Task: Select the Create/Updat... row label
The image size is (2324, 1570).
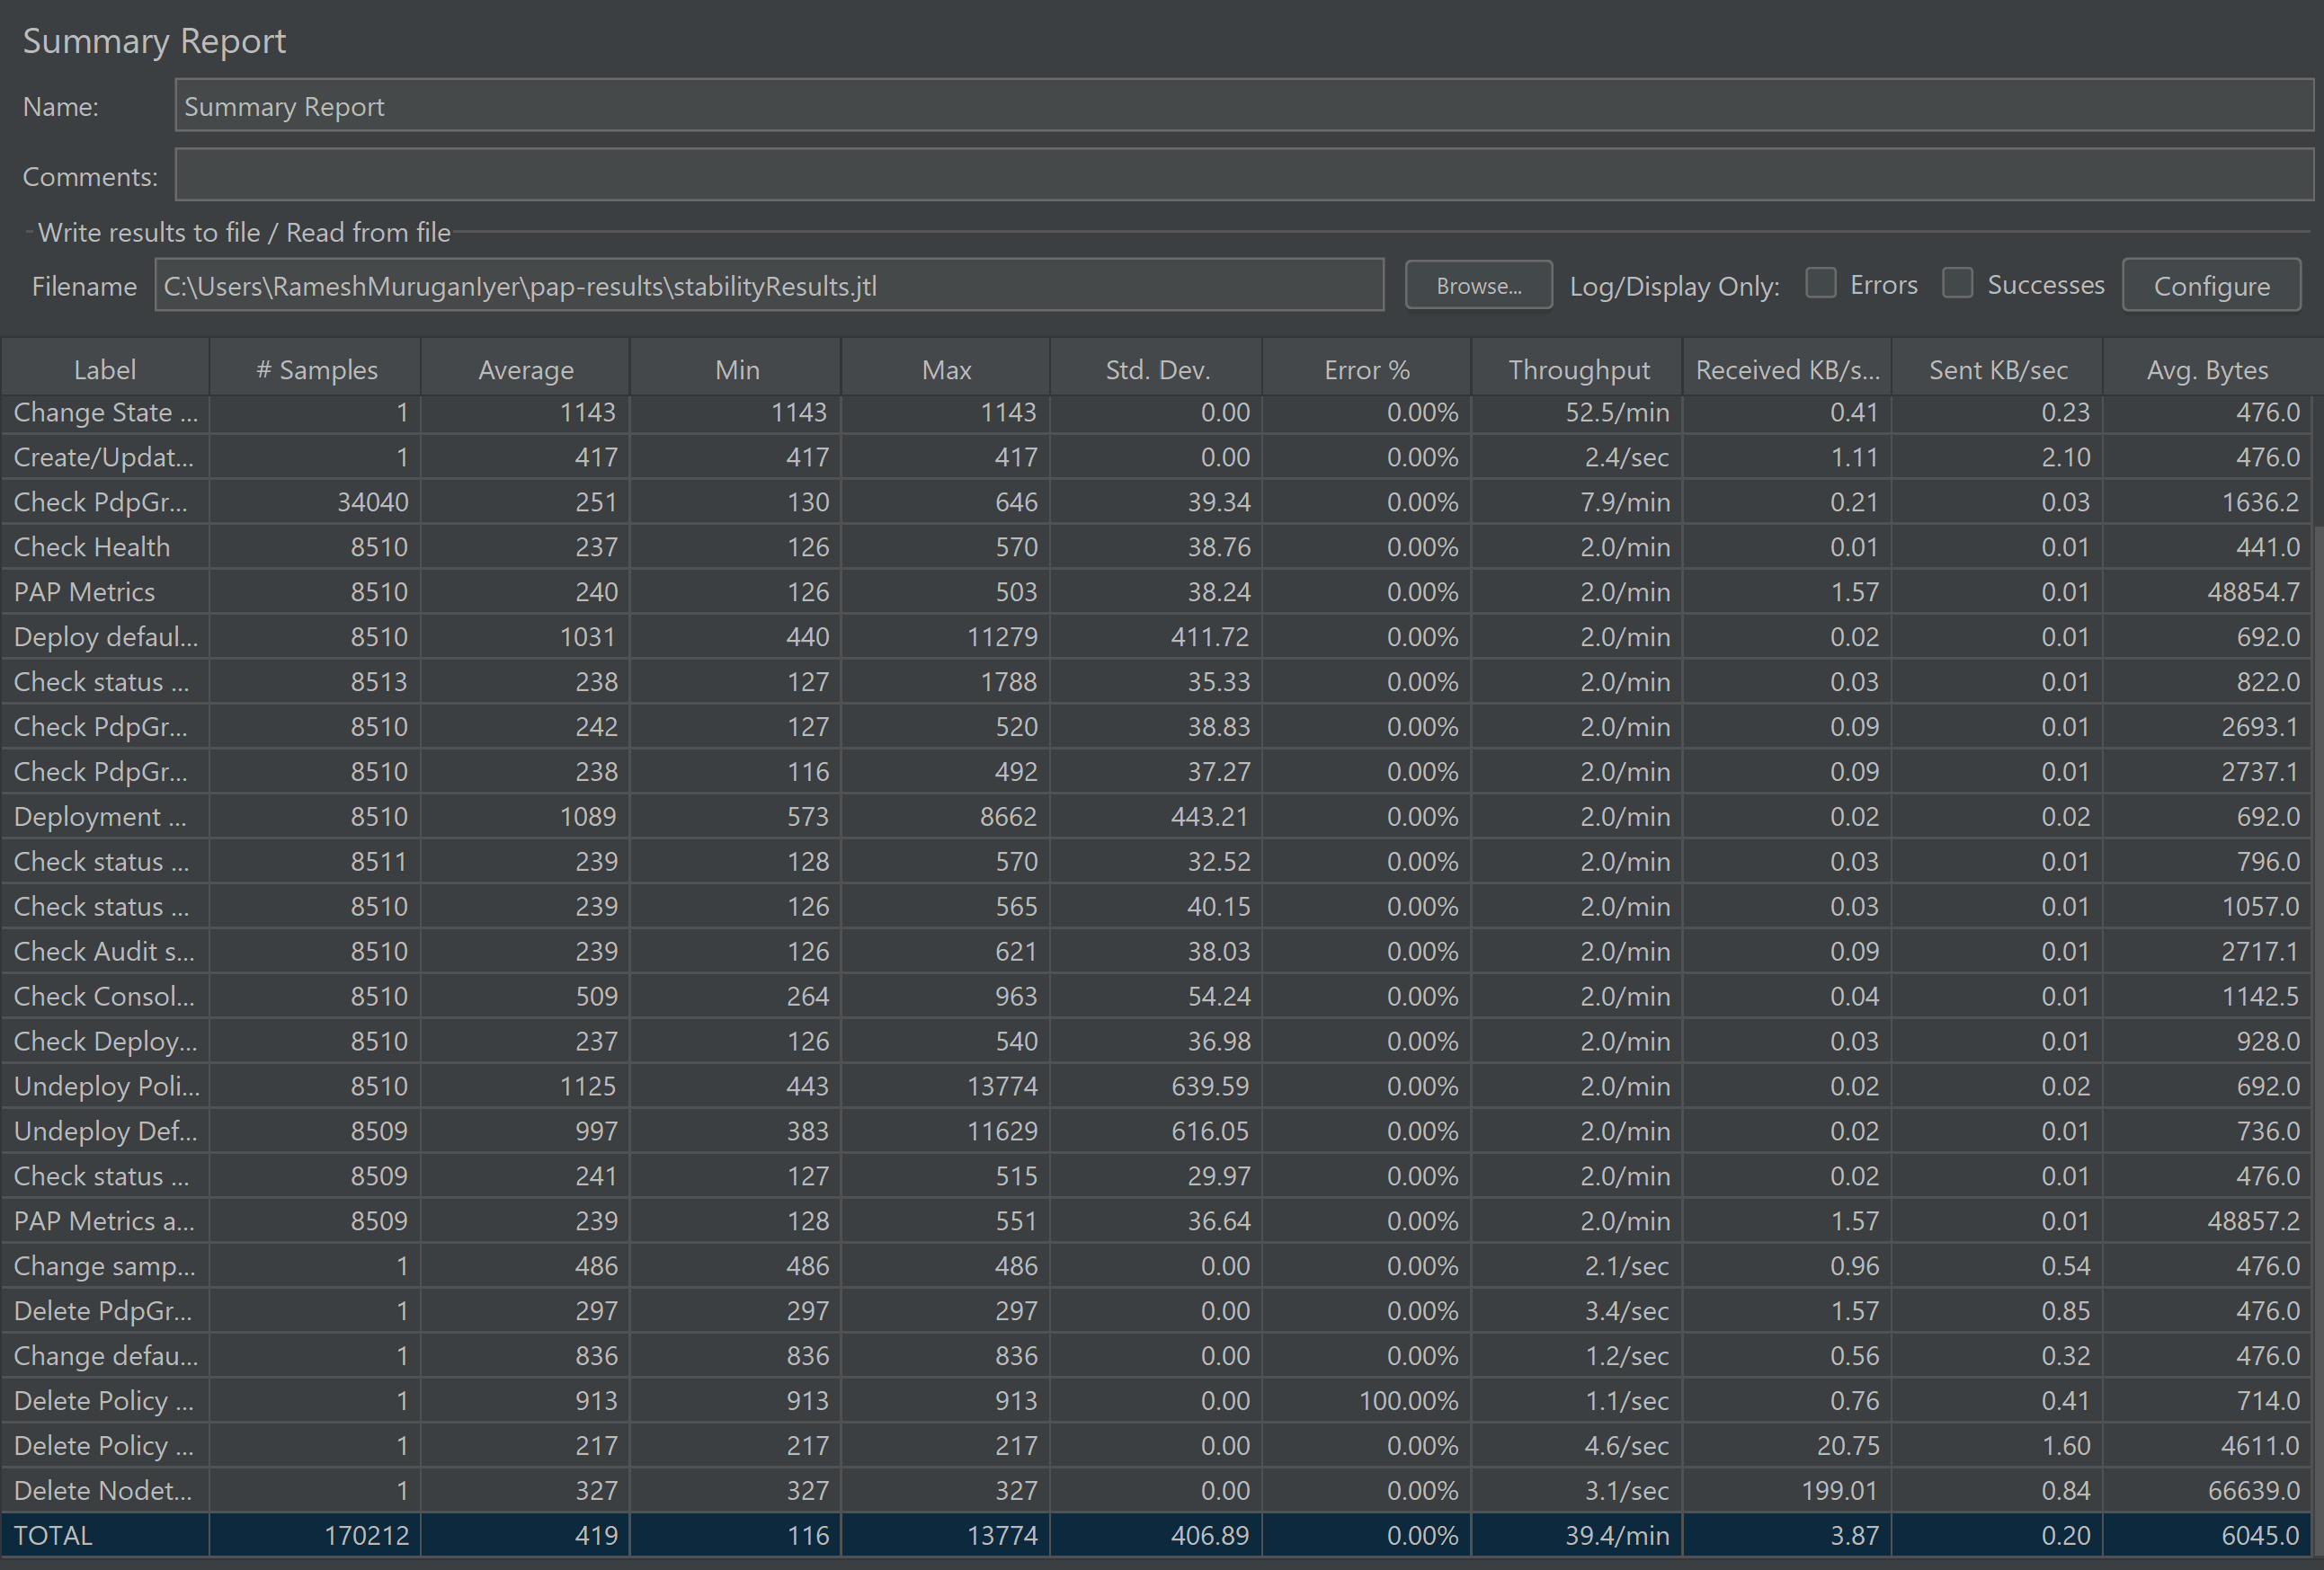Action: coord(105,457)
